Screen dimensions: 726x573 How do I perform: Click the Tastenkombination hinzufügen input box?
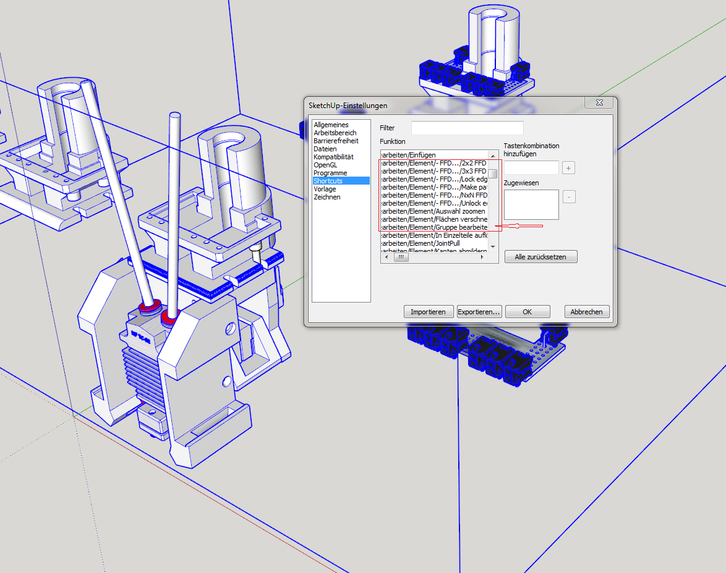[x=531, y=168]
